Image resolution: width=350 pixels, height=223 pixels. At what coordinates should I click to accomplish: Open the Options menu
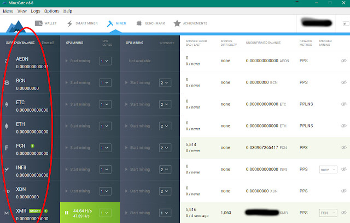coord(52,11)
